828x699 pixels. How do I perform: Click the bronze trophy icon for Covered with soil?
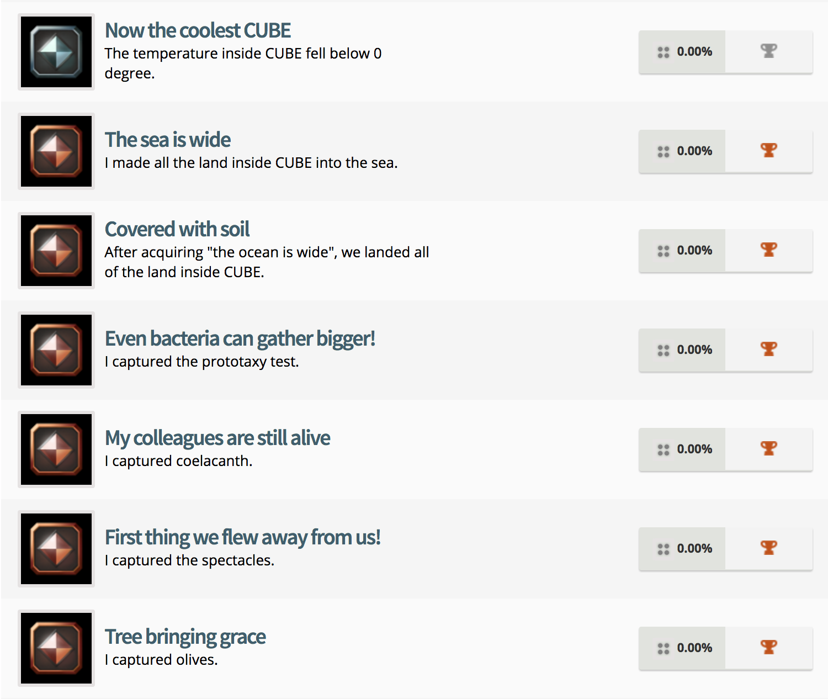point(768,250)
